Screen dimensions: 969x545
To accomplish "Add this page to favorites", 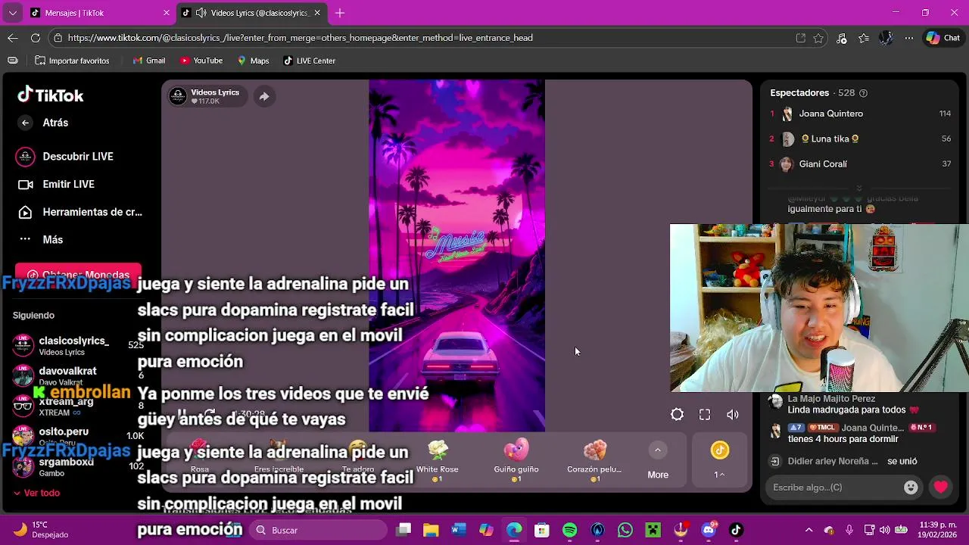I will 818,38.
